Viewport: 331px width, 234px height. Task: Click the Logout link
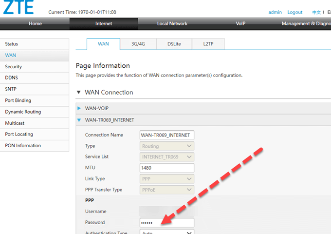(x=294, y=12)
